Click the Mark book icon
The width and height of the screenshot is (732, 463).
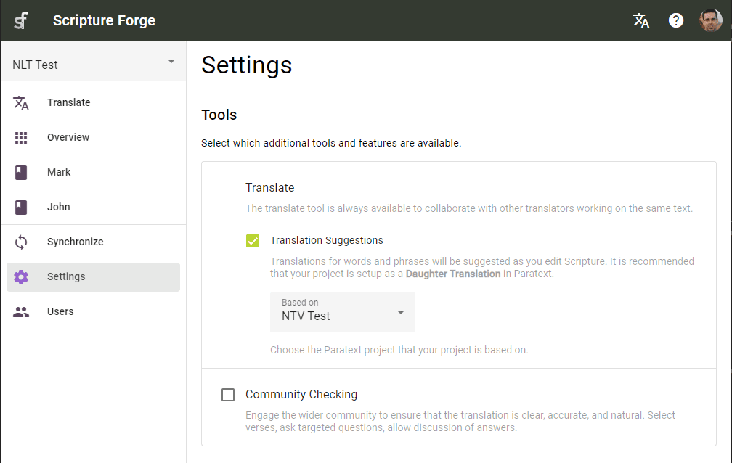click(x=21, y=172)
